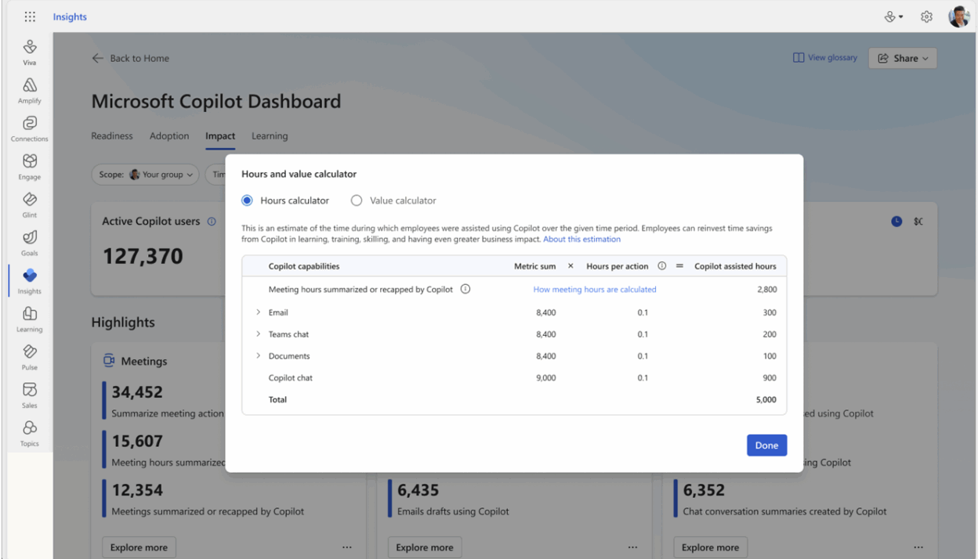The image size is (978, 559).
Task: Click the Meetings card icon
Action: tap(109, 361)
